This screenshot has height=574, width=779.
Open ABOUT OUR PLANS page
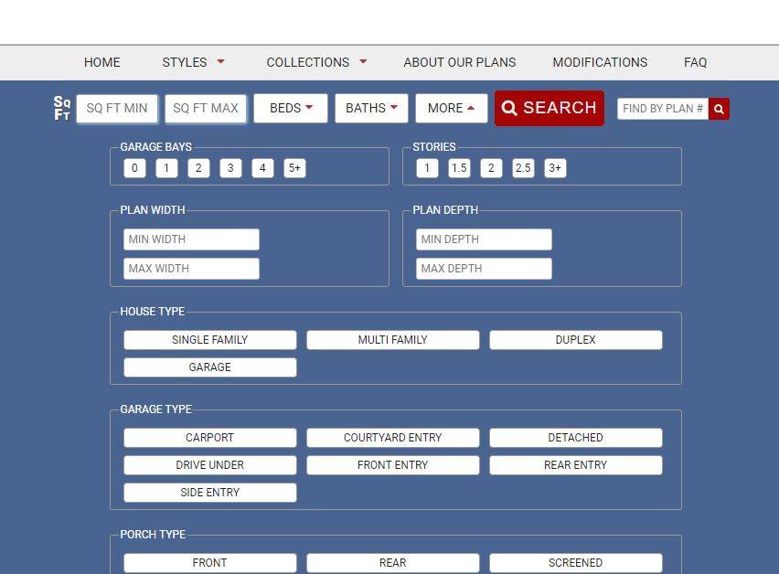460,62
